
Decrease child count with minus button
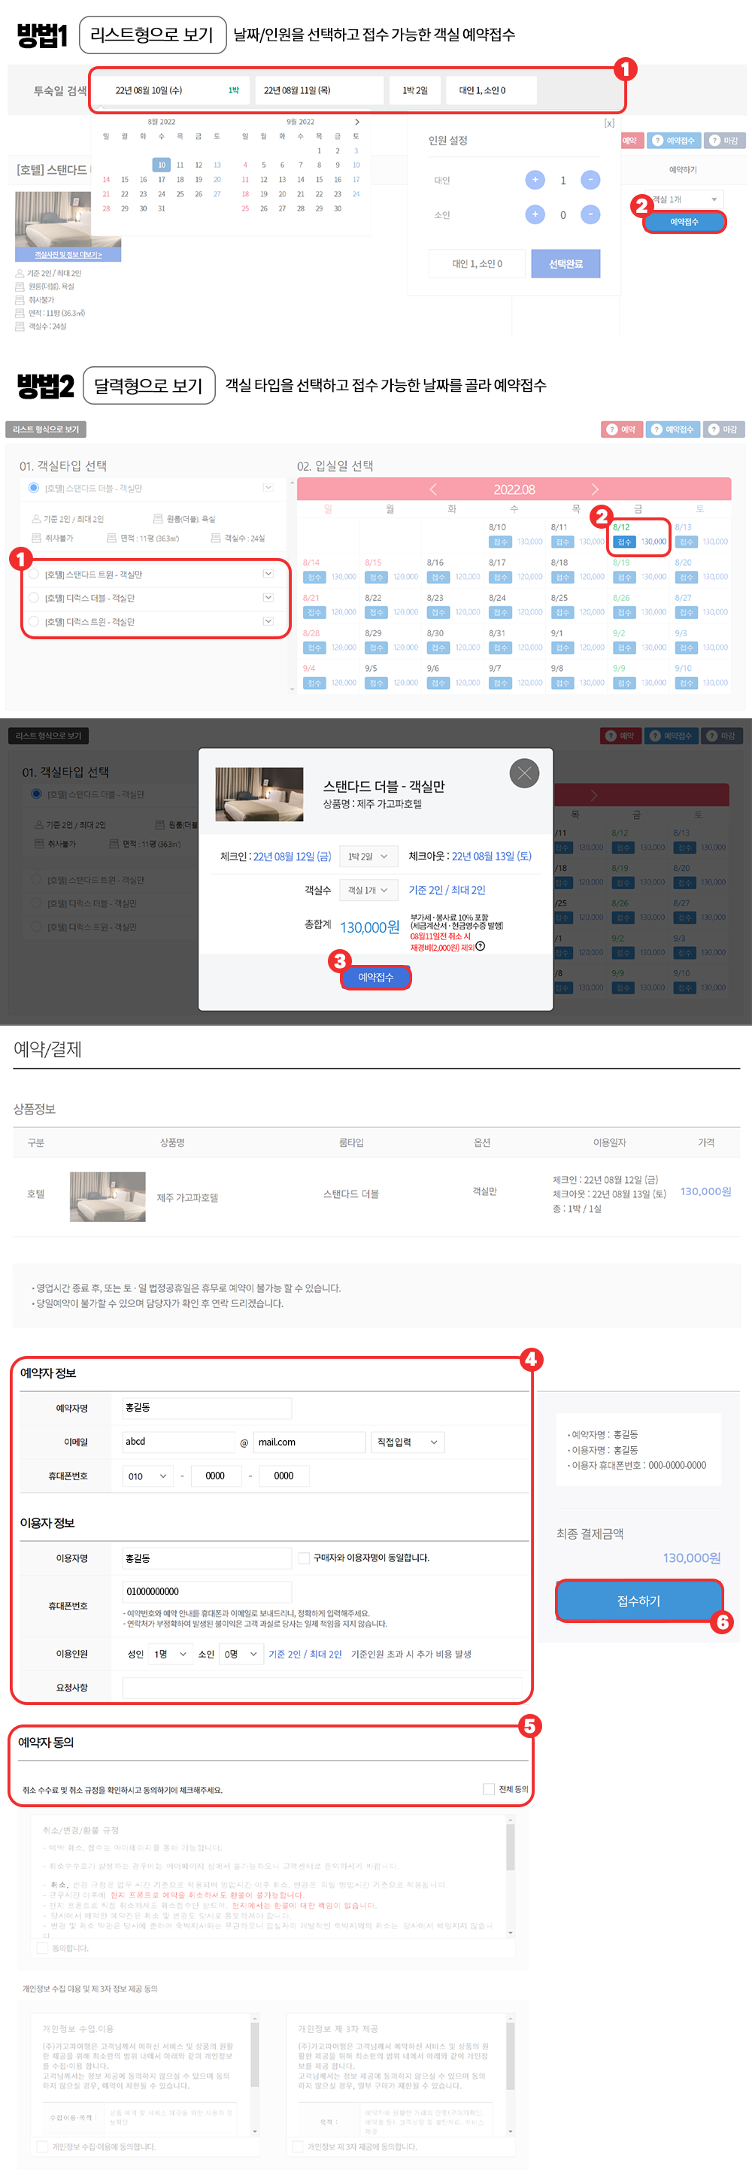(590, 215)
